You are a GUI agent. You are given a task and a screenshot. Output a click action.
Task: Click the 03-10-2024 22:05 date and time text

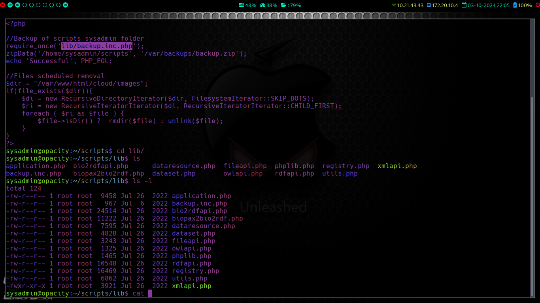point(489,5)
